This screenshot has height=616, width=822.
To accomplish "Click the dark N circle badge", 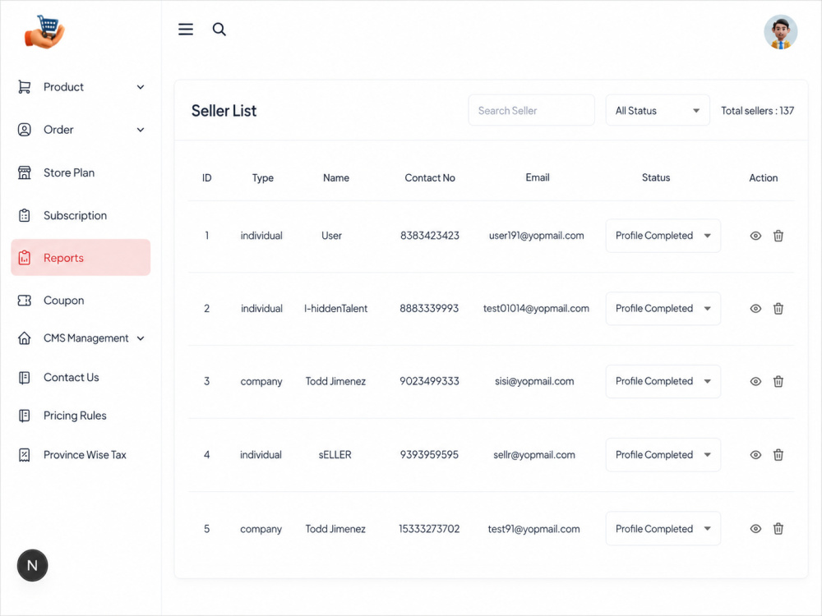I will (33, 566).
